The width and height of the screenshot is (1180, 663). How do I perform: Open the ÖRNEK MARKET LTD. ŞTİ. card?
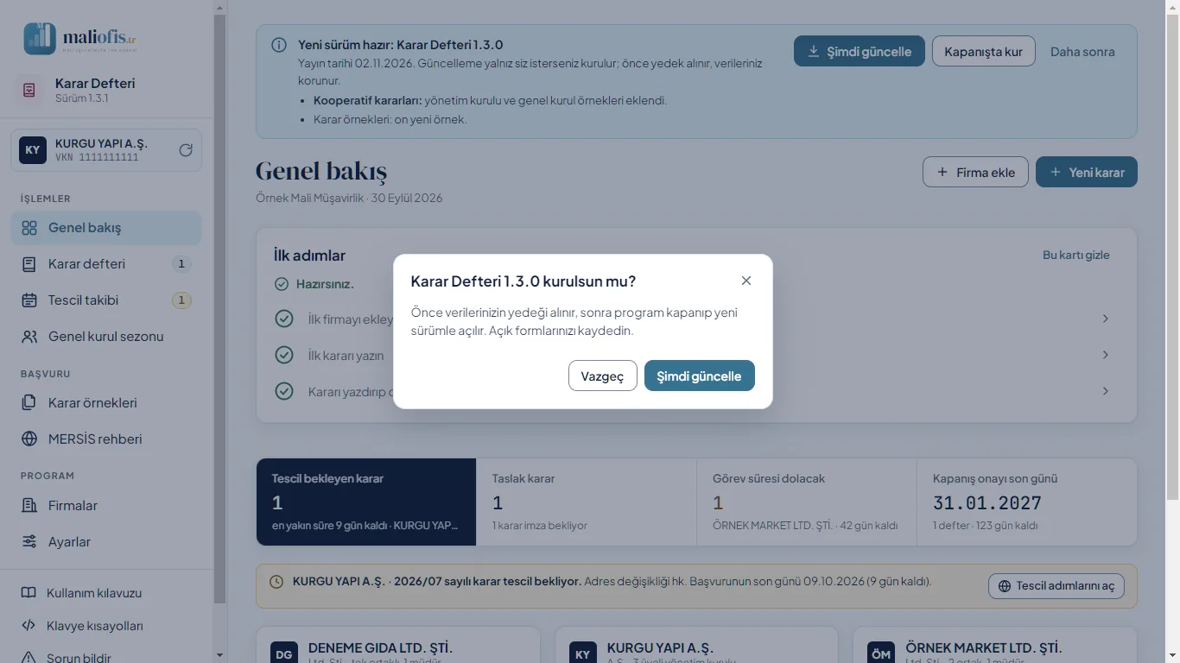pos(995,646)
